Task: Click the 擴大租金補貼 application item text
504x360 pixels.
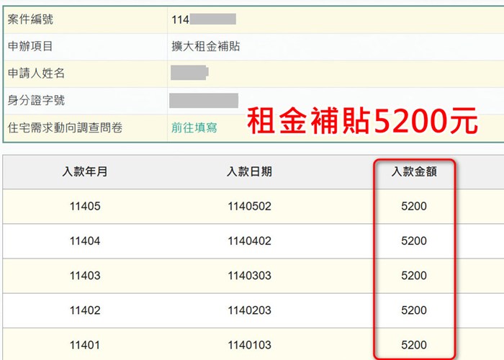Action: tap(205, 46)
